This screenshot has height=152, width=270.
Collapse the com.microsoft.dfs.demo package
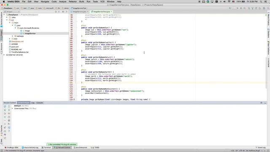click(15, 28)
